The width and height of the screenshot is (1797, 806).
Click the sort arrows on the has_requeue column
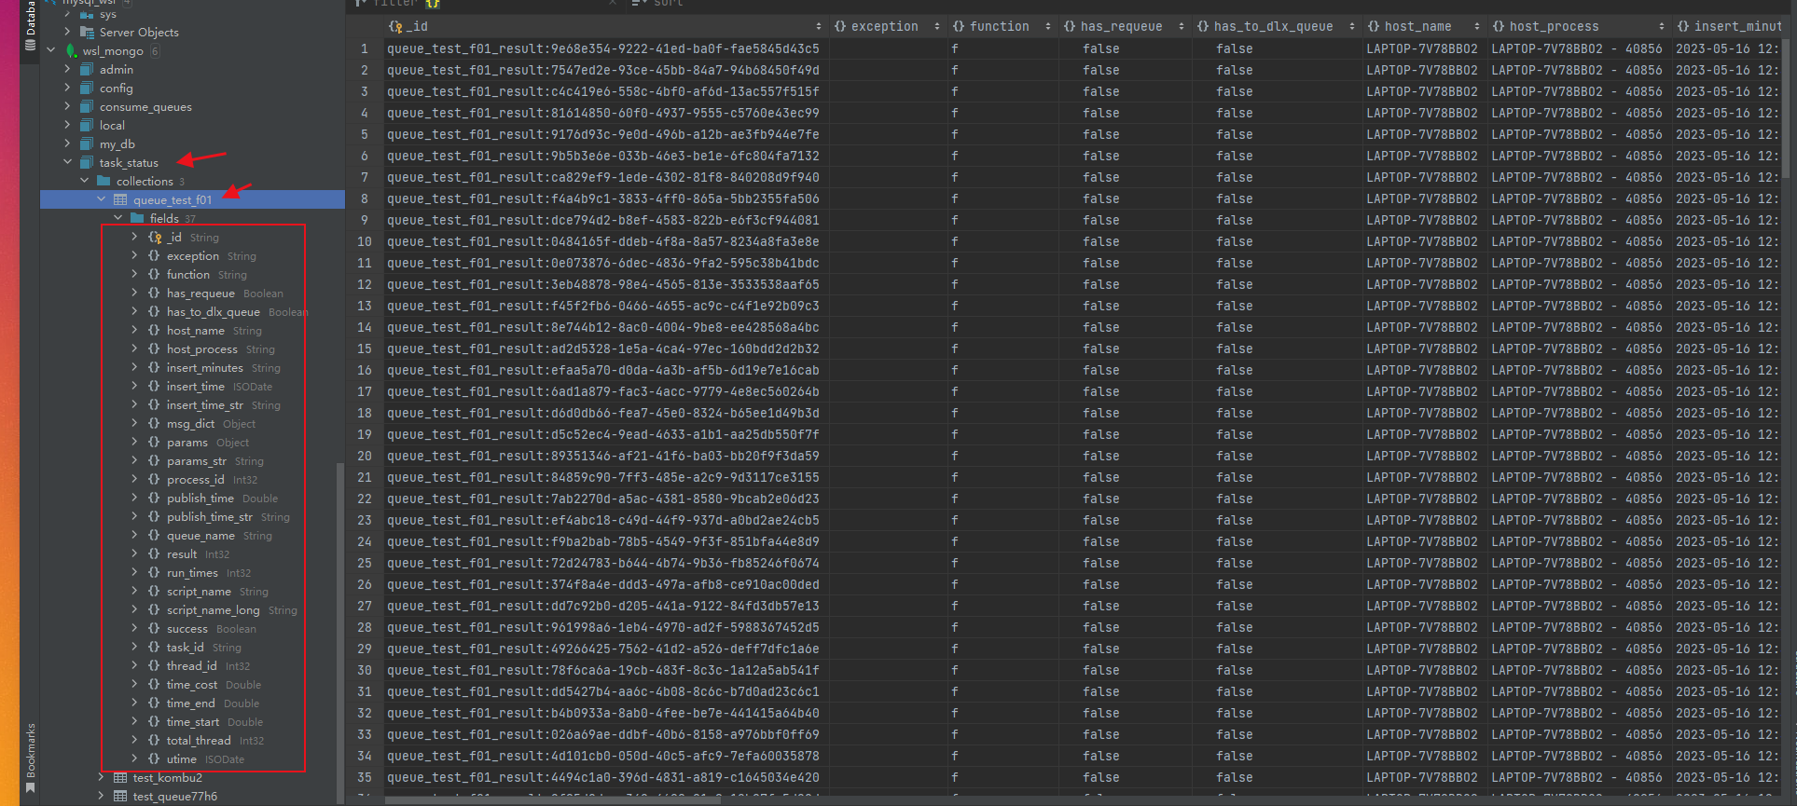click(1182, 26)
